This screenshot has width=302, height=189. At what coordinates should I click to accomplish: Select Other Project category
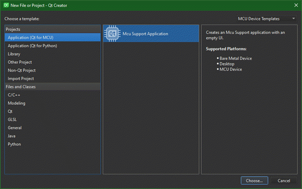coord(20,62)
